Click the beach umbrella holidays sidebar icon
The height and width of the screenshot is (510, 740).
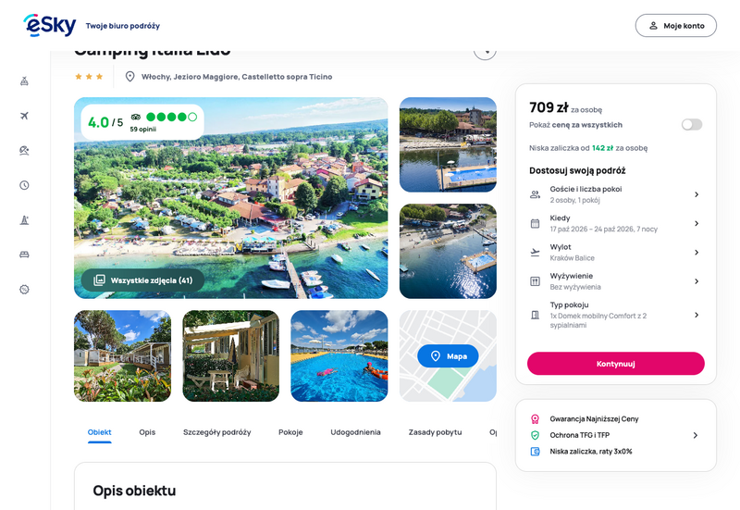click(x=25, y=151)
